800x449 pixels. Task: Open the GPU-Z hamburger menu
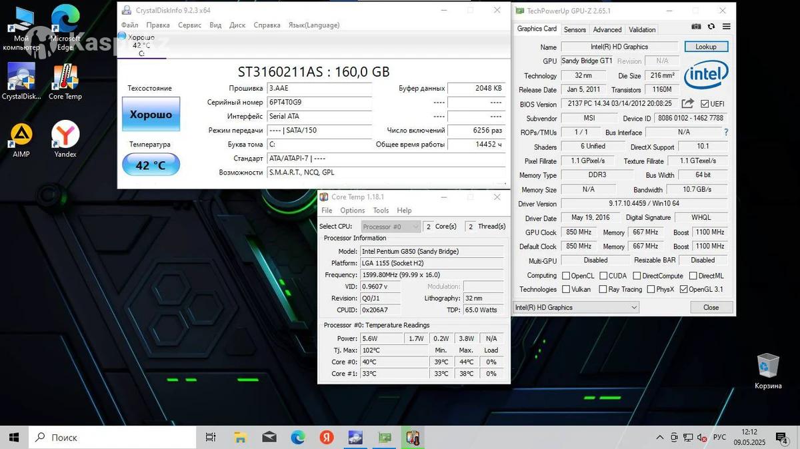[726, 27]
